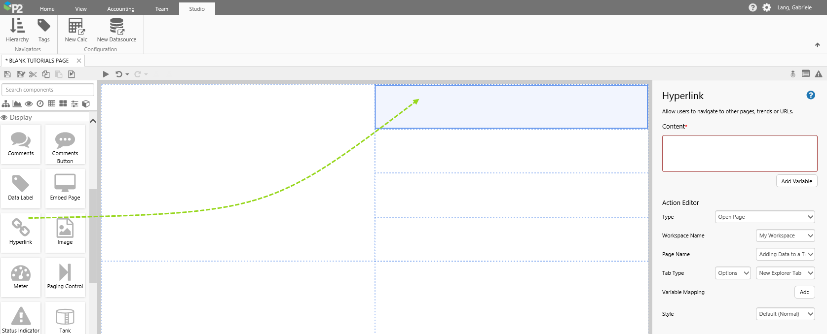Click user name Lang, Gabriele
The width and height of the screenshot is (827, 334).
tap(794, 7)
